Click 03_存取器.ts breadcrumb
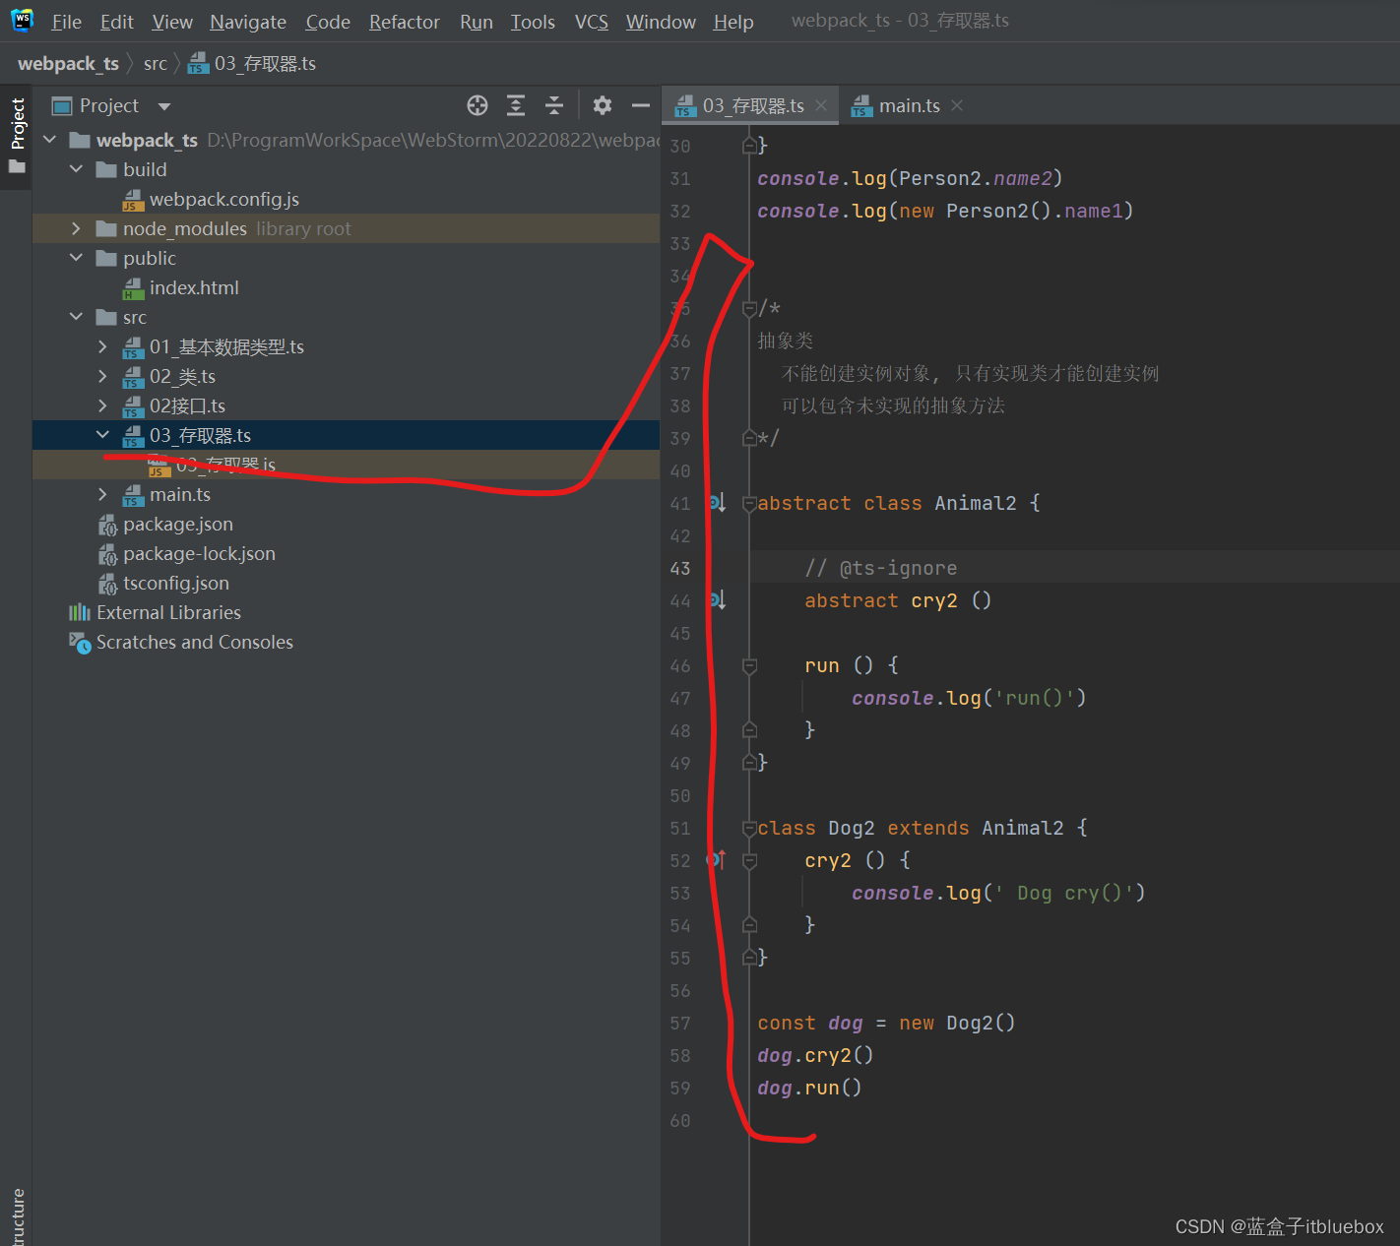 [253, 63]
